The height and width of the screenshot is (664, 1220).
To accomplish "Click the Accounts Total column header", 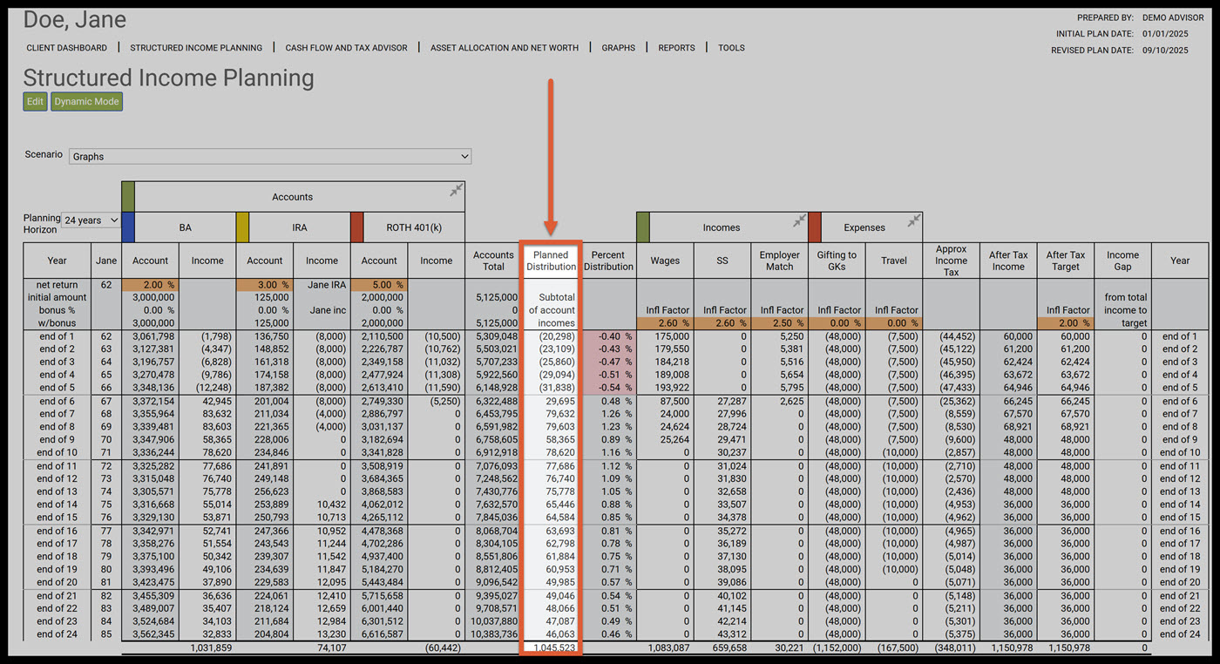I will (493, 261).
